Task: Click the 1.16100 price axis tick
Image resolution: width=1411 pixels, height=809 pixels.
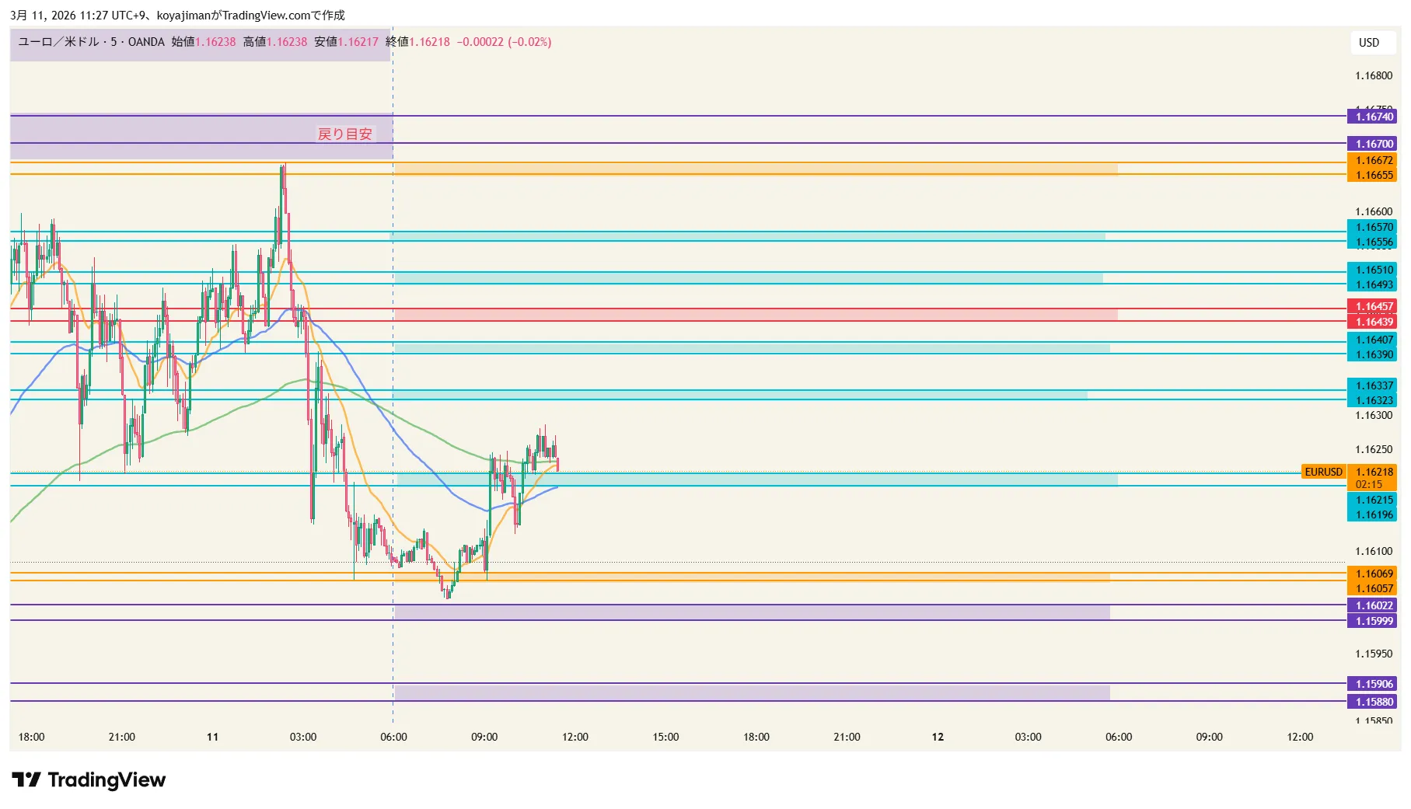Action: (1374, 551)
